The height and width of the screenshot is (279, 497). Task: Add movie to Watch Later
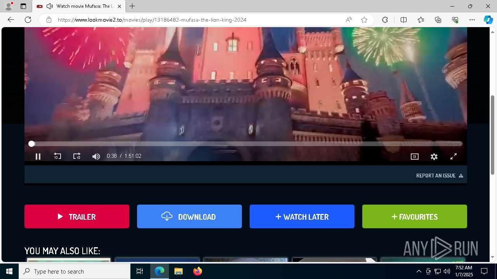coord(302,217)
